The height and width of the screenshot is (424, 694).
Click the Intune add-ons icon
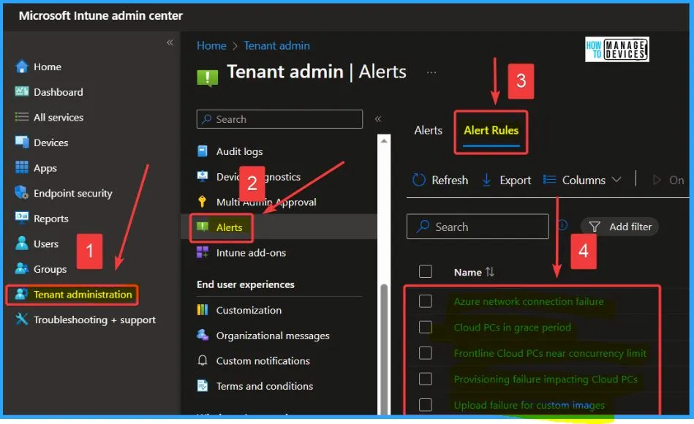(x=203, y=252)
